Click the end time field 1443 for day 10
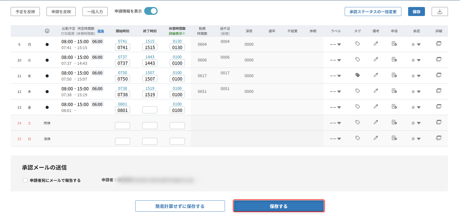Viewport: 460px width, 215px height. (x=150, y=63)
